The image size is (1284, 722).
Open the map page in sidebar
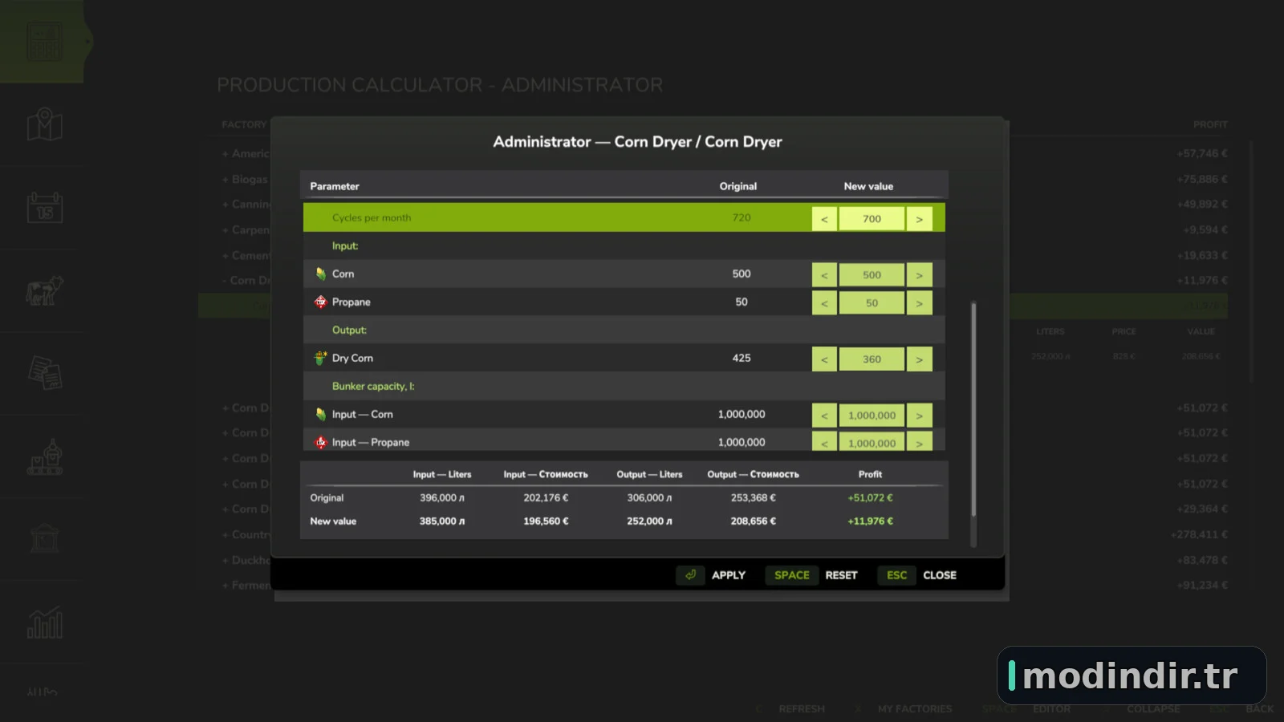[45, 124]
